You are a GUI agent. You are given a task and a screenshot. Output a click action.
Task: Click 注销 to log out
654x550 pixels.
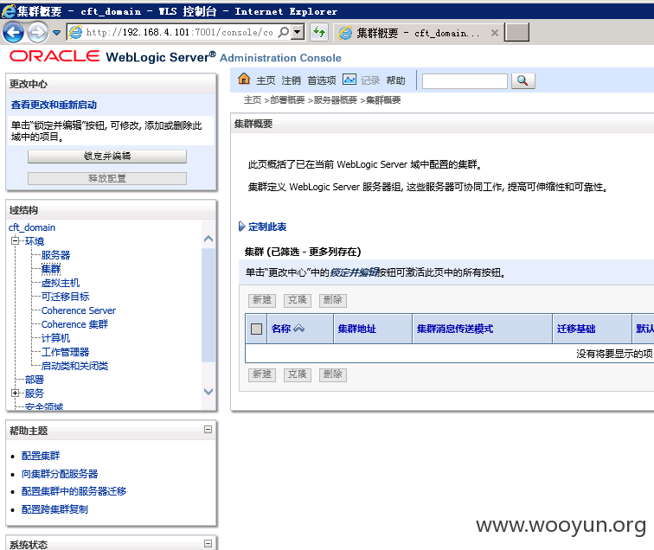pyautogui.click(x=292, y=80)
